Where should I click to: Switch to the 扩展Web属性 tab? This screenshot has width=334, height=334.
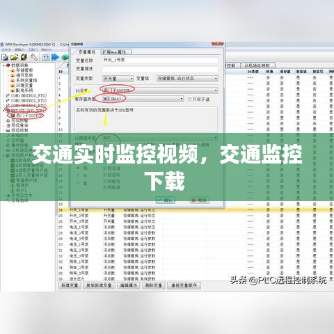(x=116, y=52)
